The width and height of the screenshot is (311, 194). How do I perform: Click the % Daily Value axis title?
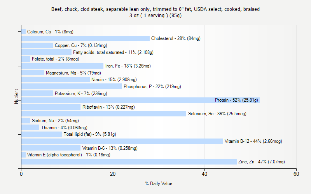click(159, 184)
